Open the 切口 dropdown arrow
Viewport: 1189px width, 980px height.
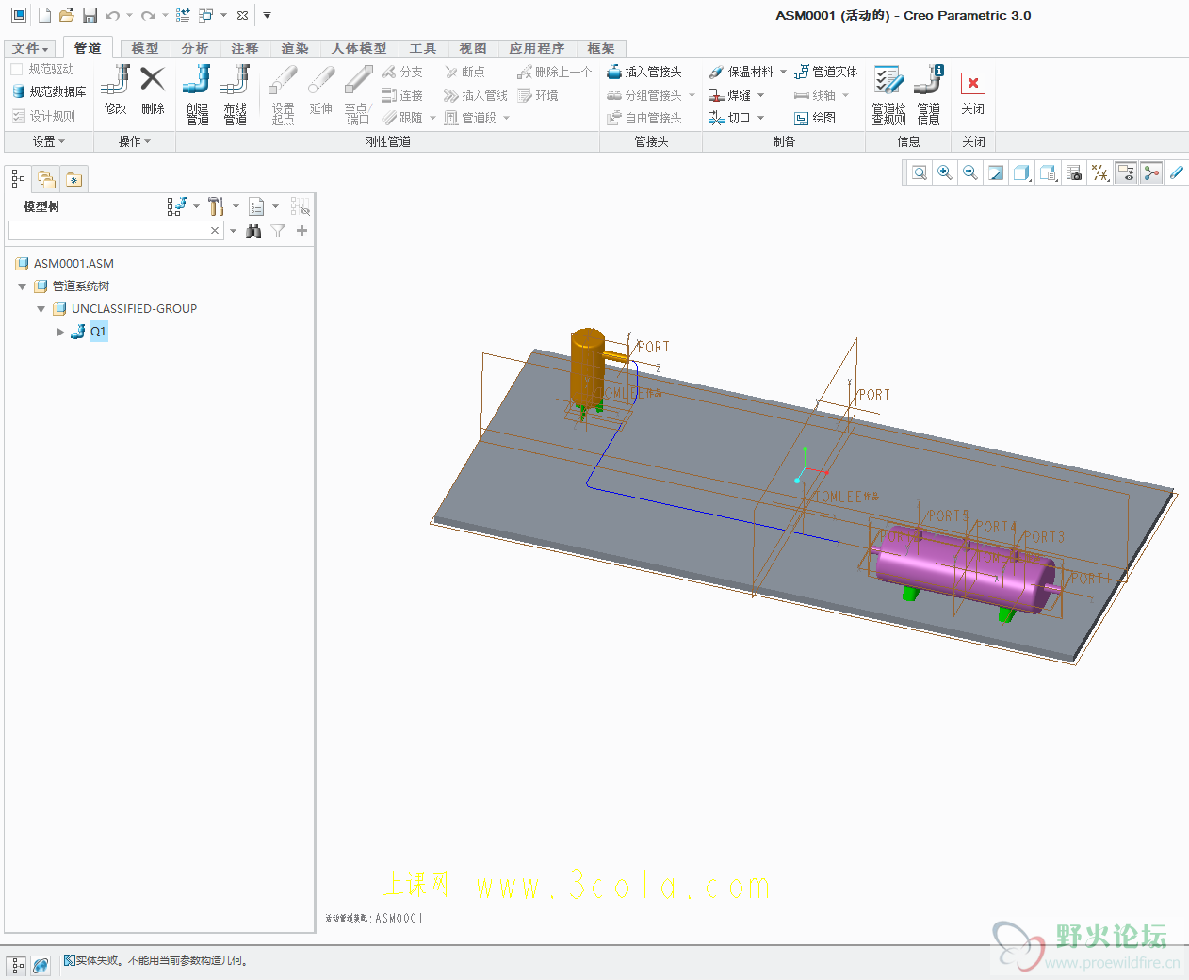tap(760, 118)
